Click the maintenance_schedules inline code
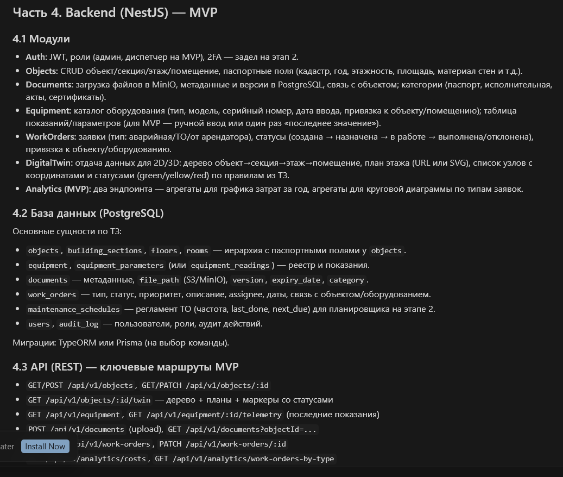This screenshot has height=477, width=563. tap(74, 309)
